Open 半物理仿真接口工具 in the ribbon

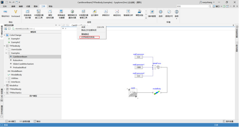click(x=39, y=14)
